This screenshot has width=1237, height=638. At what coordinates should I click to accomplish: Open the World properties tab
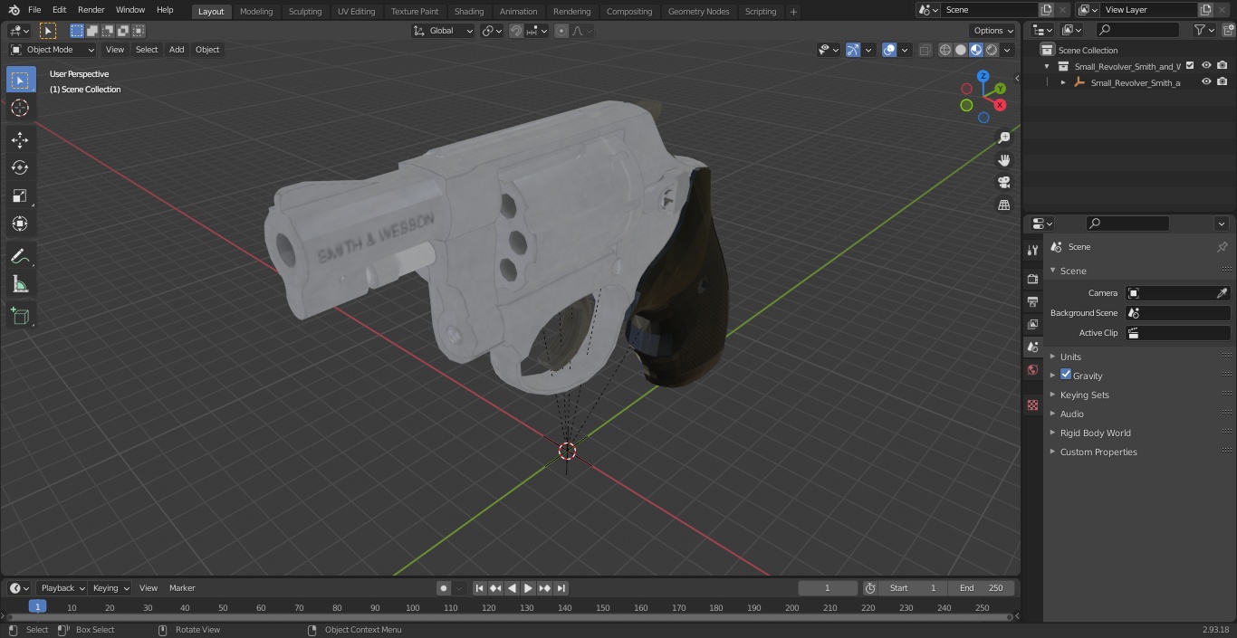point(1032,369)
